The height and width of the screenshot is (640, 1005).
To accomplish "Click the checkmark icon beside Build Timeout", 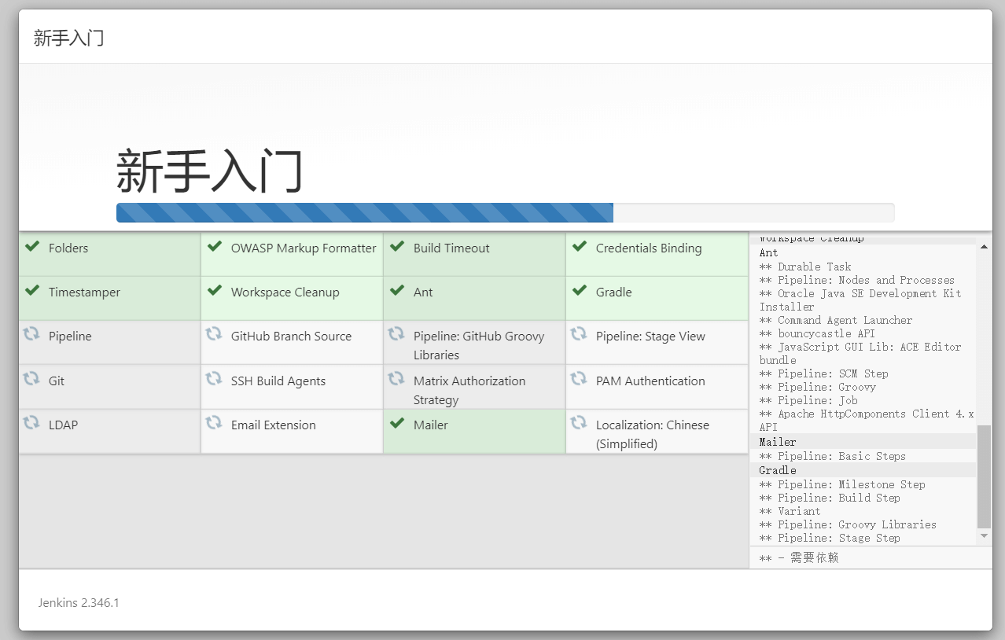I will coord(397,247).
